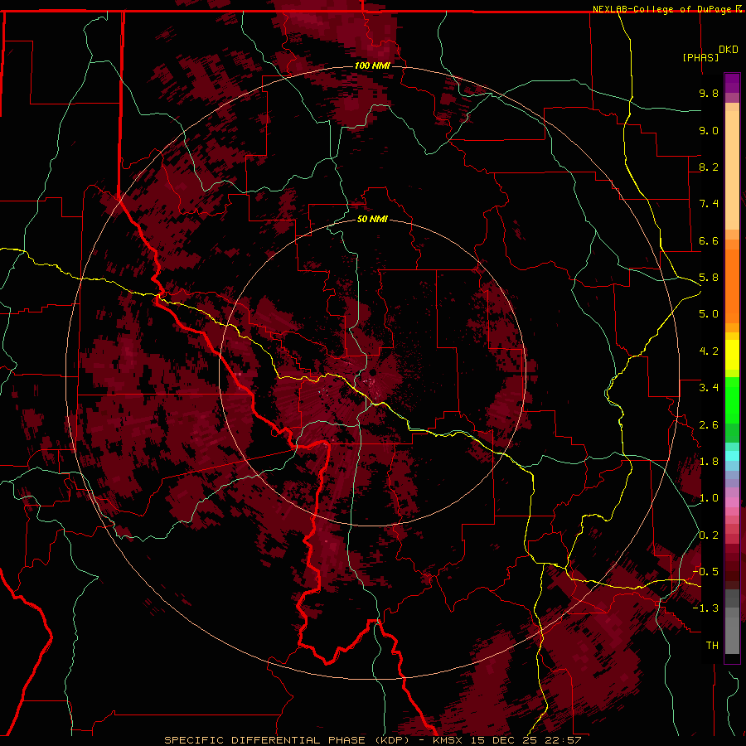Click the 6.6 value on color scale

[709, 240]
